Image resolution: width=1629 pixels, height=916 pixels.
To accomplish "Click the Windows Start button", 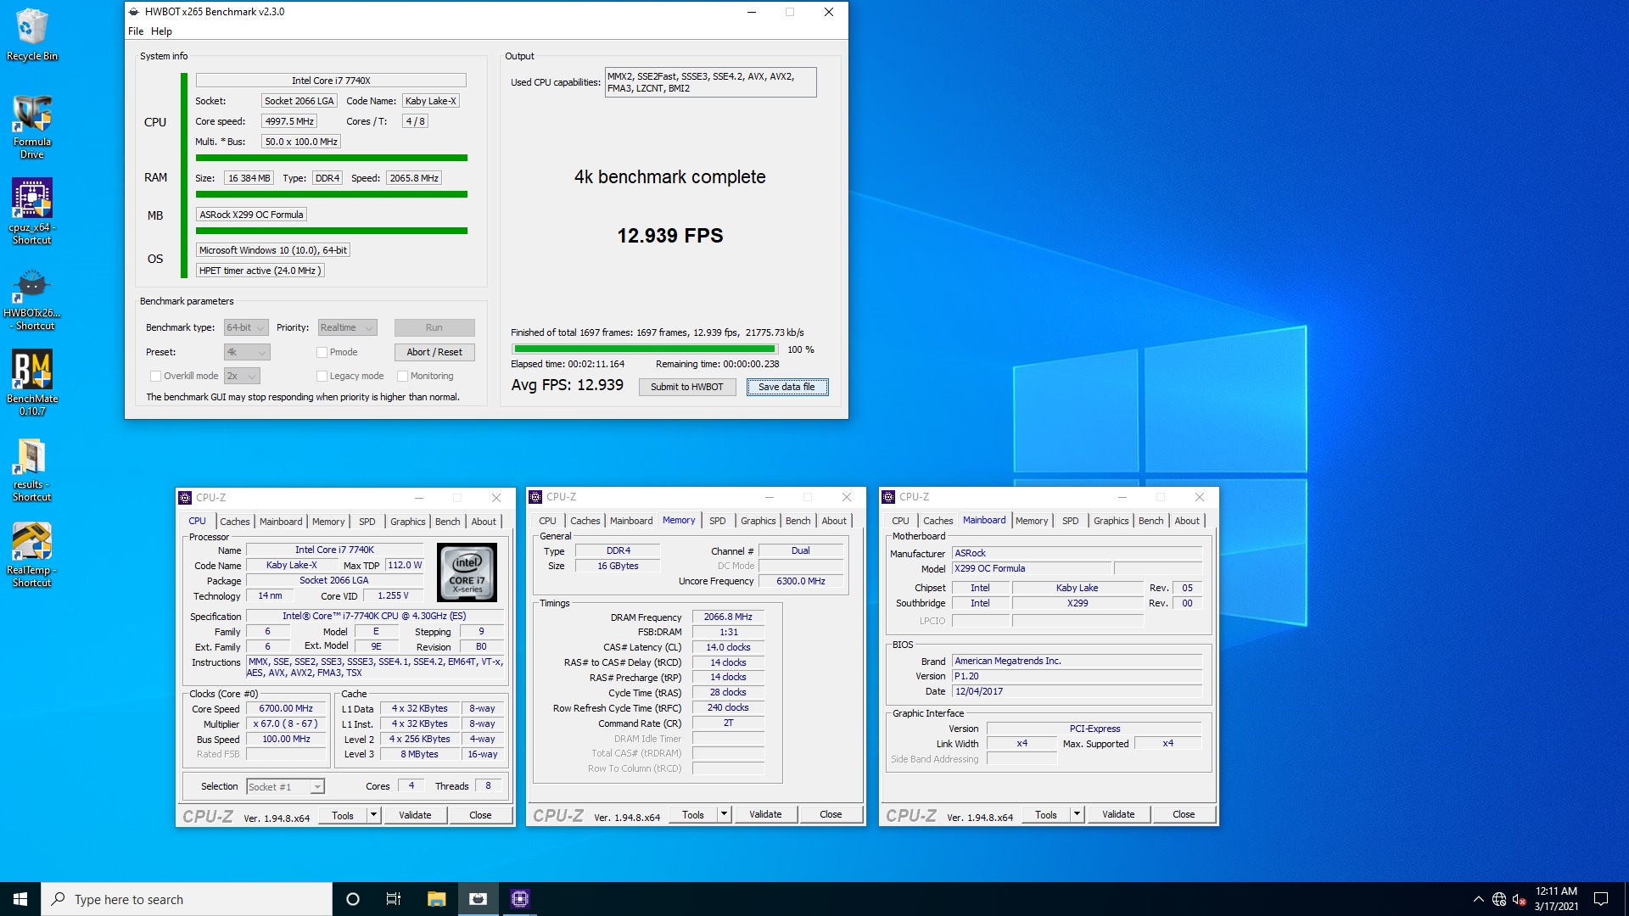I will (x=20, y=899).
